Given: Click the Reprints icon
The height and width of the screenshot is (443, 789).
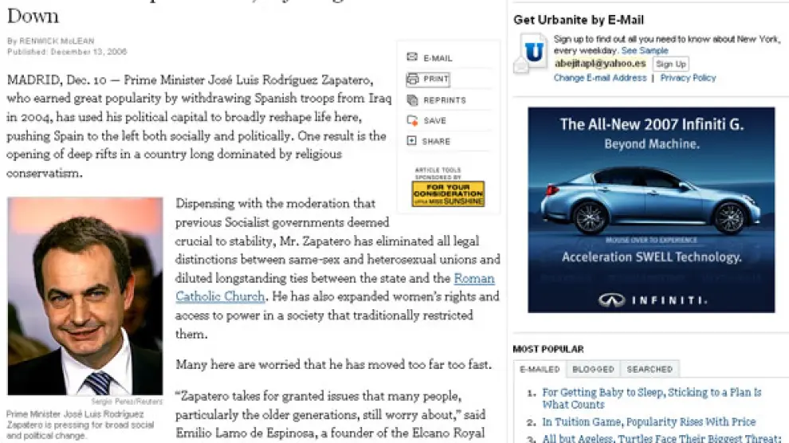Looking at the screenshot, I should click(412, 100).
